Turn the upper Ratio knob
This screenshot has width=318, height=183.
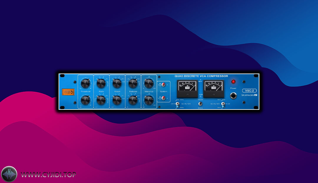tap(101, 83)
